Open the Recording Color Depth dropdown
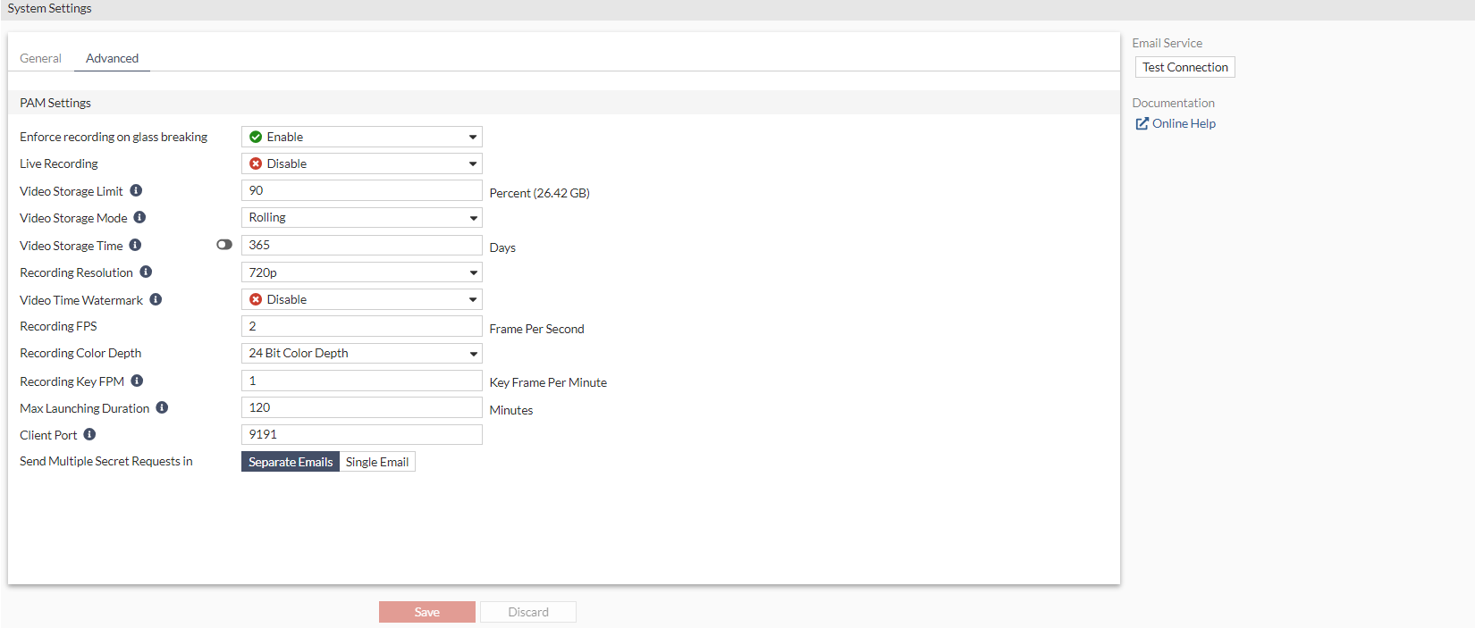Image resolution: width=1475 pixels, height=628 pixels. [362, 353]
